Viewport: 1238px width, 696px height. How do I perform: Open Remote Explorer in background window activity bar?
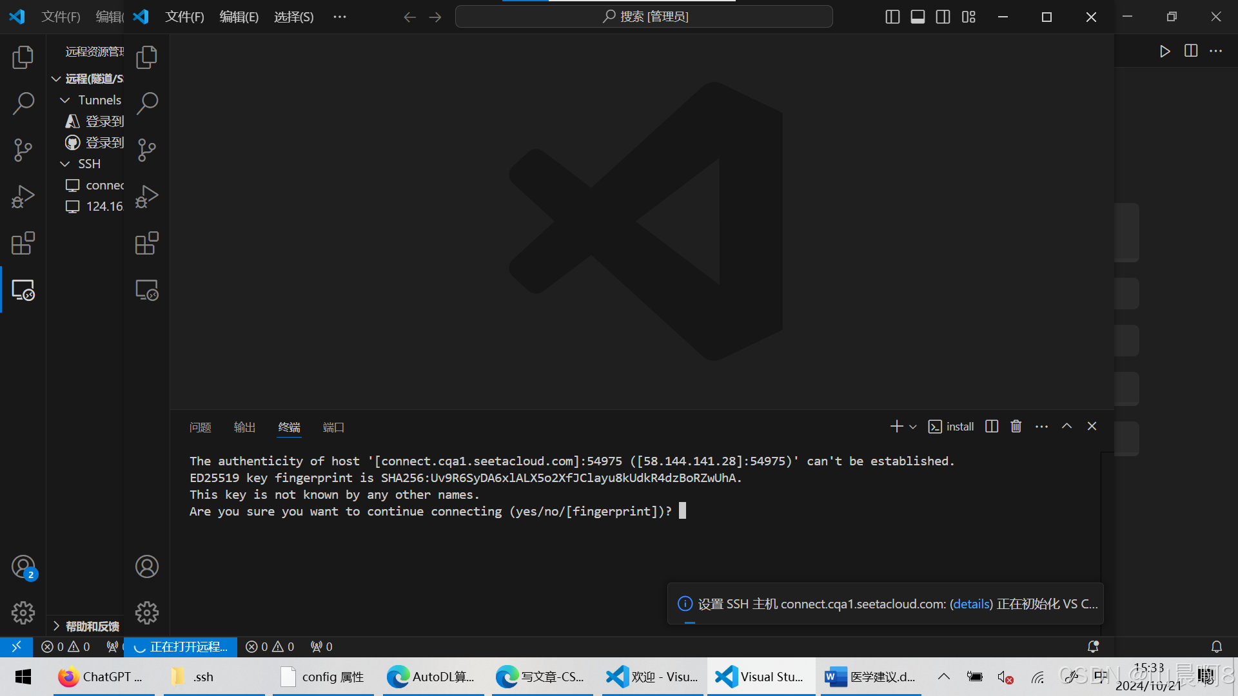coord(23,291)
